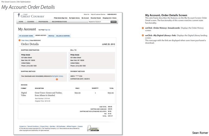Click the AMEX card number text
209x136 pixels.
point(76,76)
